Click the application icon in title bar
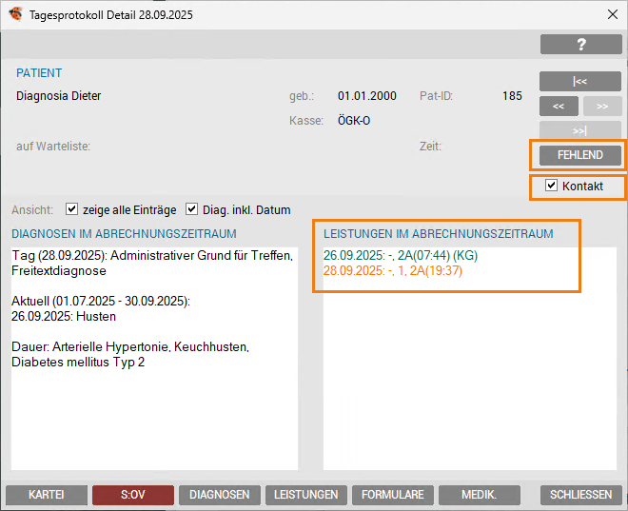Screen dimensions: 628x511 pos(15,13)
